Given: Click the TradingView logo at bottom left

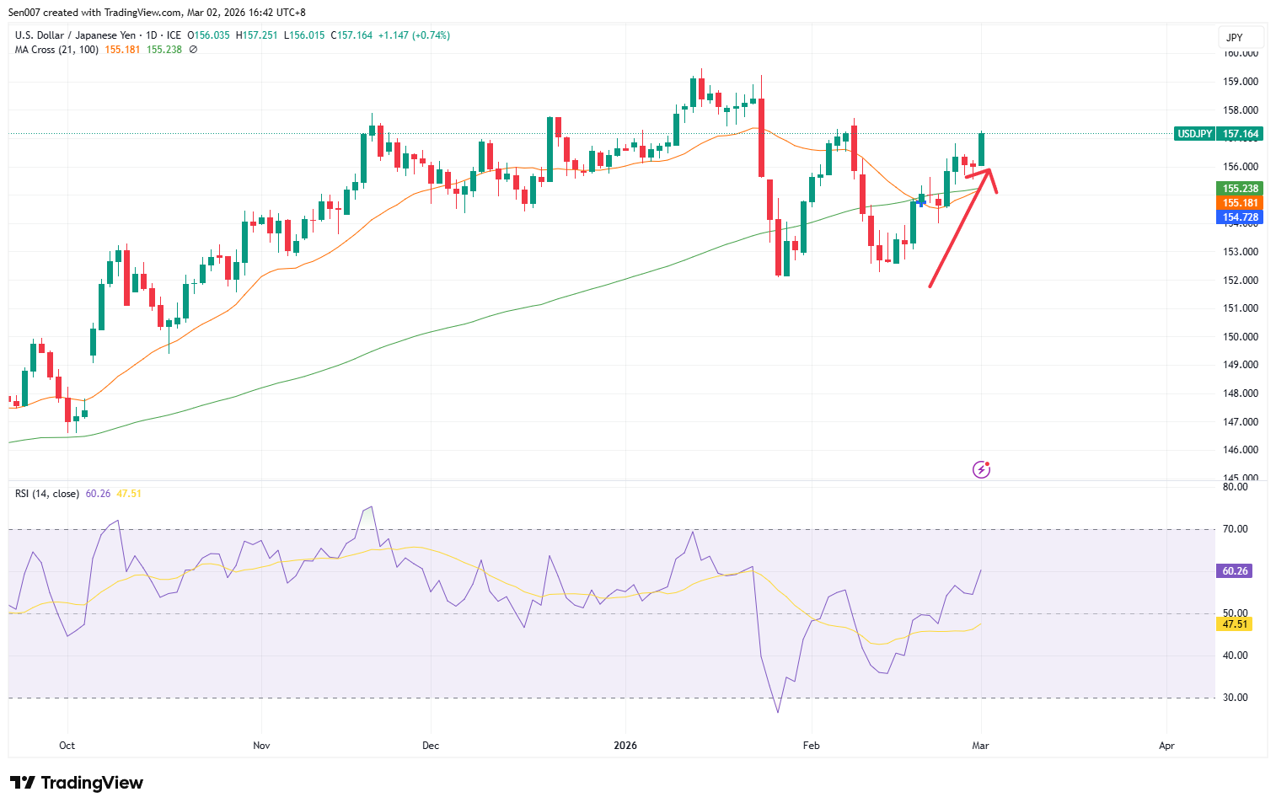Looking at the screenshot, I should (76, 783).
